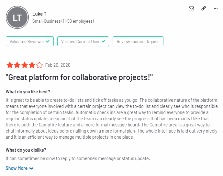Viewport: 223px width, 176px height.
Task: Click the fourth filled rating star
Action: [x=32, y=65]
